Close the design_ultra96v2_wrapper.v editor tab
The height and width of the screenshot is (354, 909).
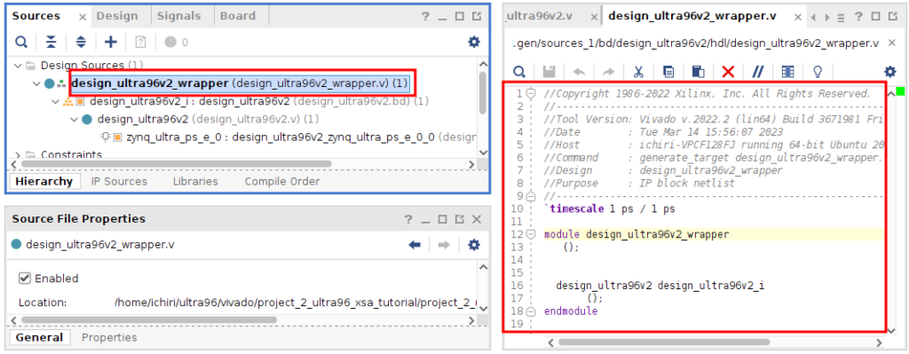point(798,18)
